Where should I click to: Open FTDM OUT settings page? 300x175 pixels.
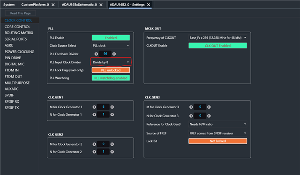13,77
